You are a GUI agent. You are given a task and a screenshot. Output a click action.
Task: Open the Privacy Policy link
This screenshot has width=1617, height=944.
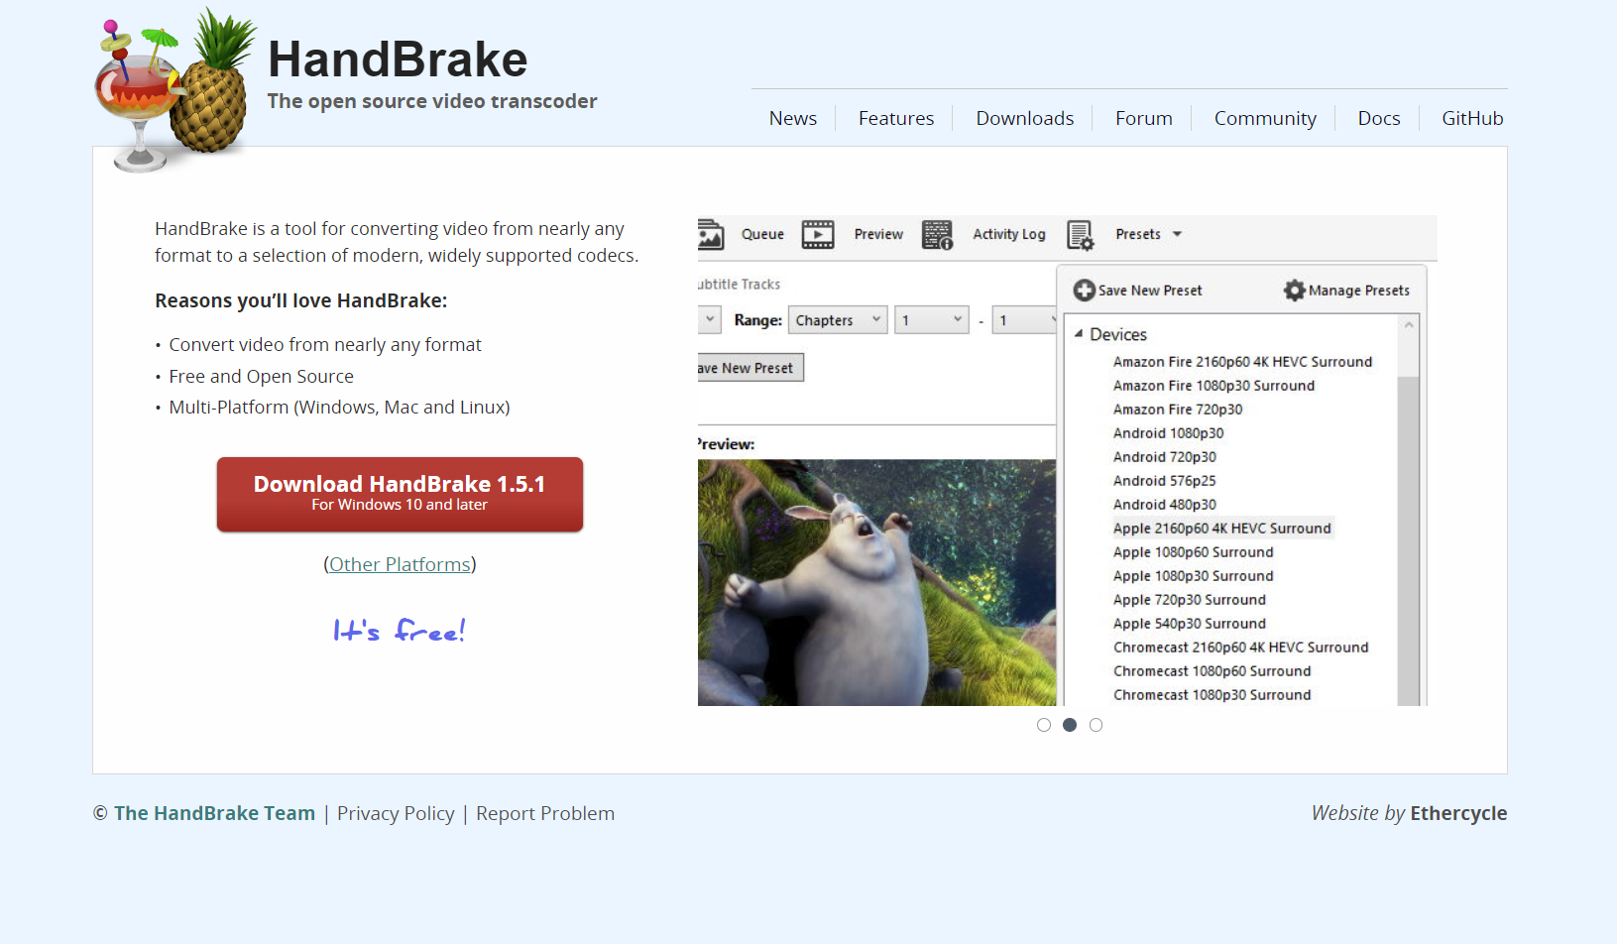click(396, 813)
